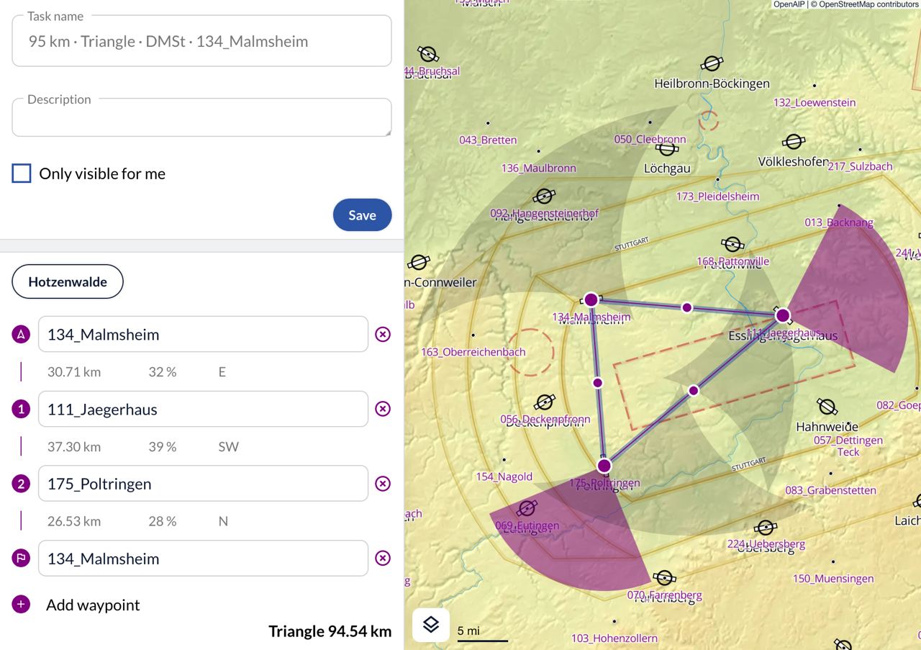
Task: Focus the Task name field
Action: 201,41
